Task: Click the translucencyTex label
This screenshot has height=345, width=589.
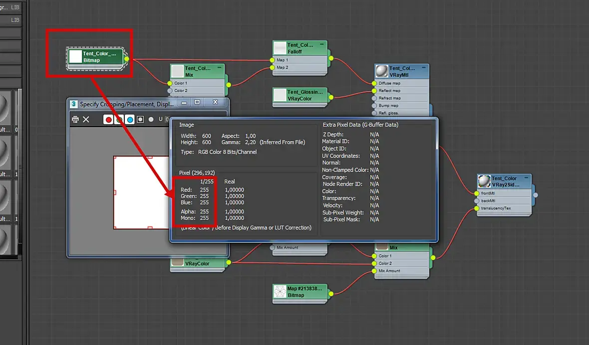Action: pyautogui.click(x=496, y=208)
